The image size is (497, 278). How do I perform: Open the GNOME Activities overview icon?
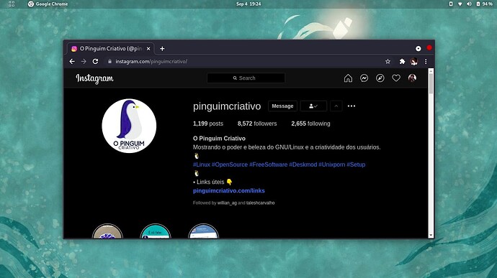coord(12,4)
